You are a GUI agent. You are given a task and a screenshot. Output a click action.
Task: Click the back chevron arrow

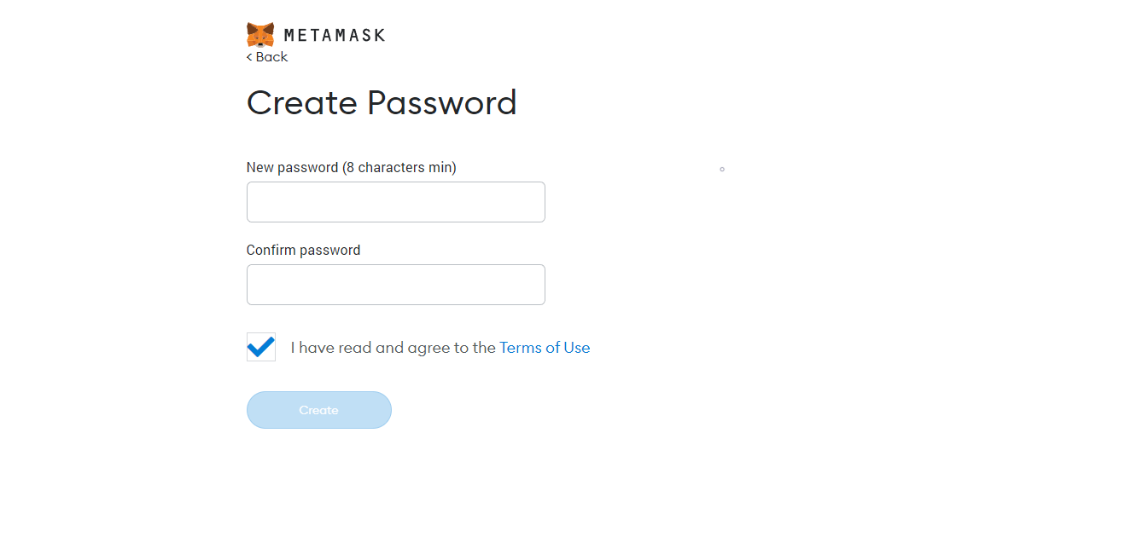point(249,57)
